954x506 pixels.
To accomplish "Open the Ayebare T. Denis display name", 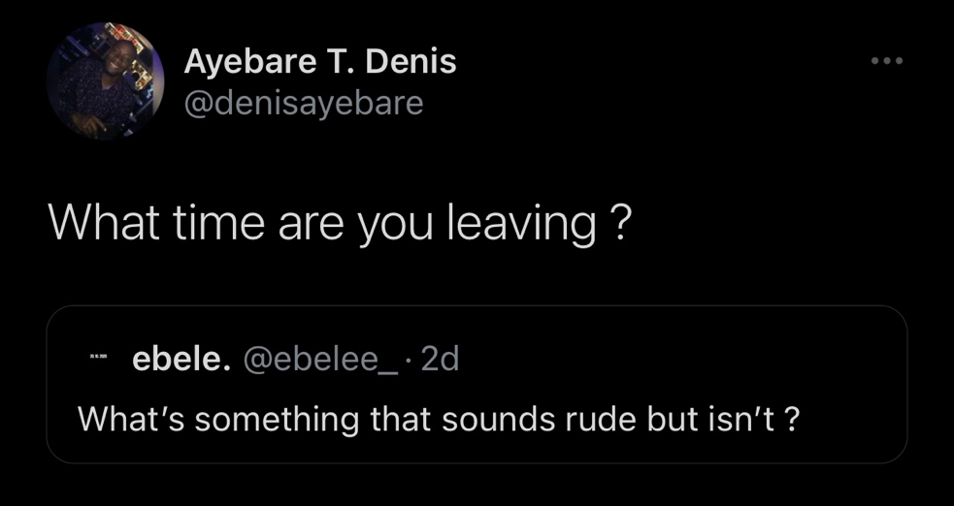I will [x=319, y=63].
